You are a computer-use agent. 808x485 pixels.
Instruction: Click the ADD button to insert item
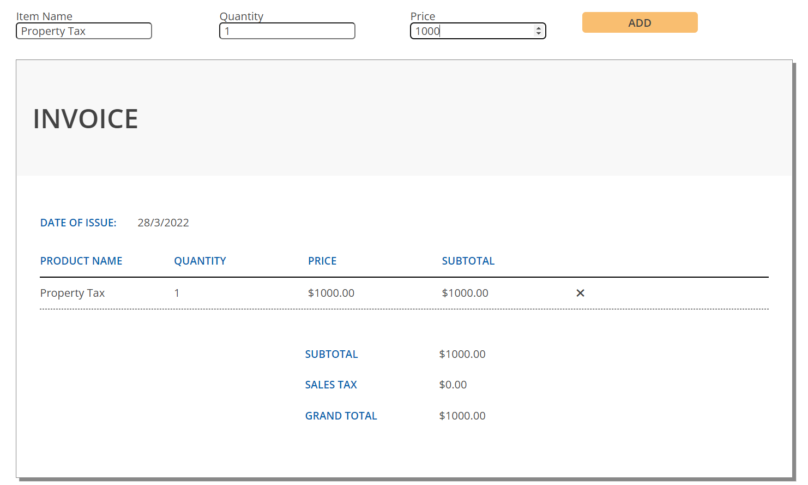[640, 22]
